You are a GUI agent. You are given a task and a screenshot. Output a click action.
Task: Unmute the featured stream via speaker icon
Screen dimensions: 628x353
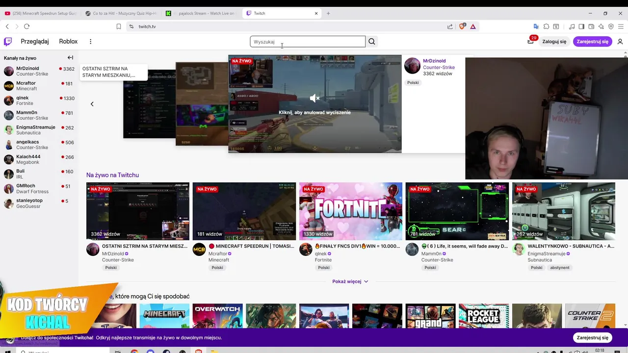[x=315, y=99]
